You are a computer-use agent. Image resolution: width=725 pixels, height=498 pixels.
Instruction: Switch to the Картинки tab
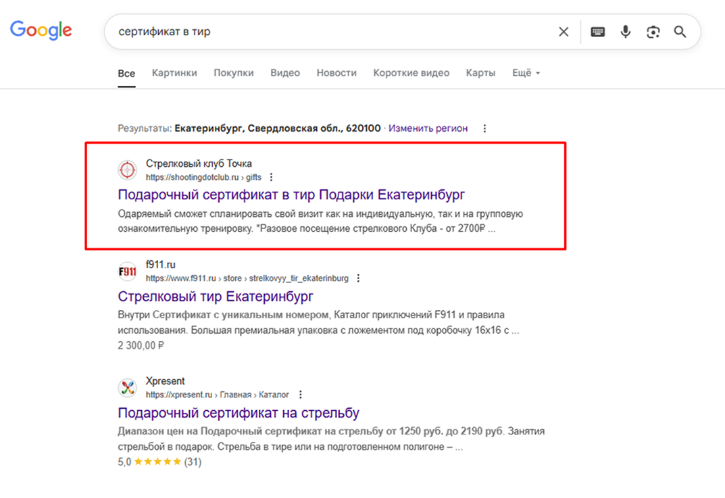point(174,73)
